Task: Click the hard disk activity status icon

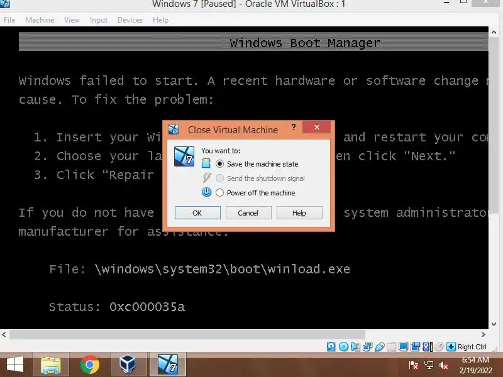Action: point(331,347)
